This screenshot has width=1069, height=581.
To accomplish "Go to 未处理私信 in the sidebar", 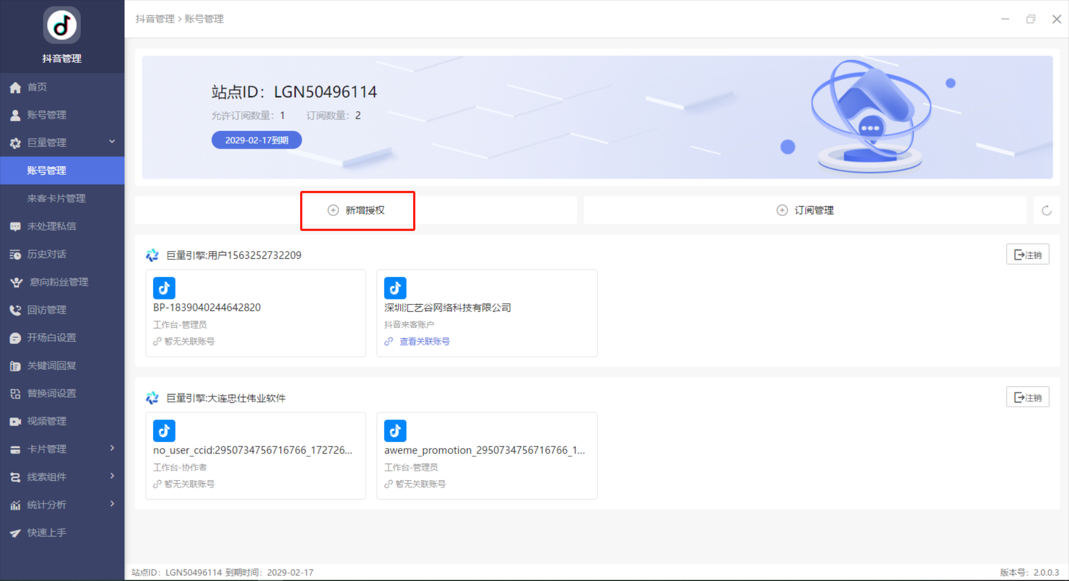I will click(x=51, y=227).
